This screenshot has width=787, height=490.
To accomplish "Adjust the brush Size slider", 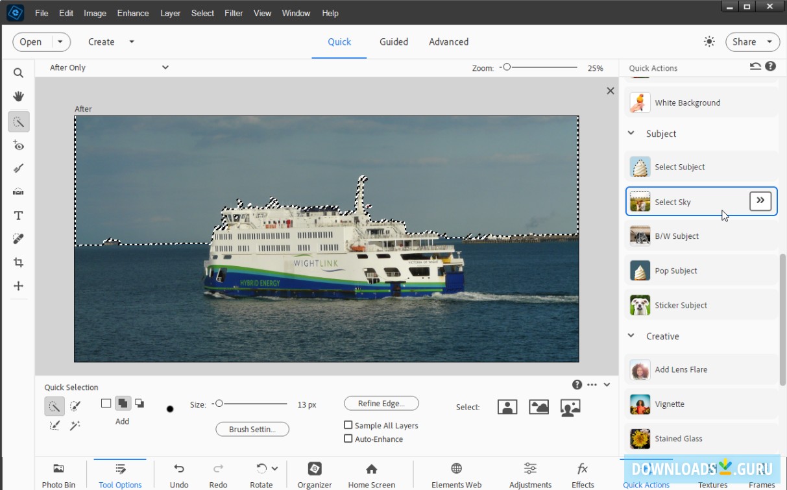I will click(219, 404).
